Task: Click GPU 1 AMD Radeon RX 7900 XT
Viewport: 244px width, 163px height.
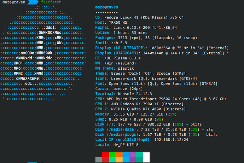Action: pos(139,104)
